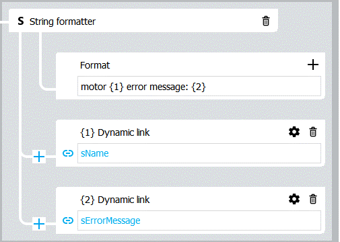Select the {1} Dynamic link heading
This screenshot has height=242, width=340.
[114, 132]
